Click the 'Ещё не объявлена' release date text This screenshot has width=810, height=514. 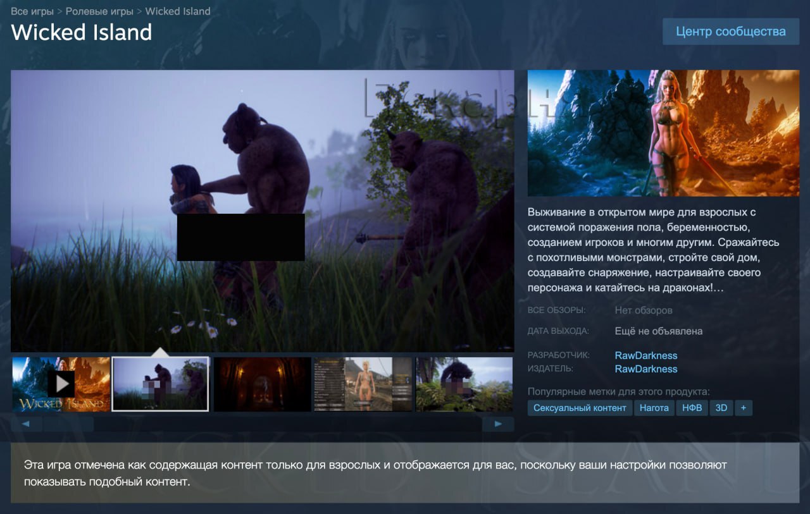coord(659,331)
